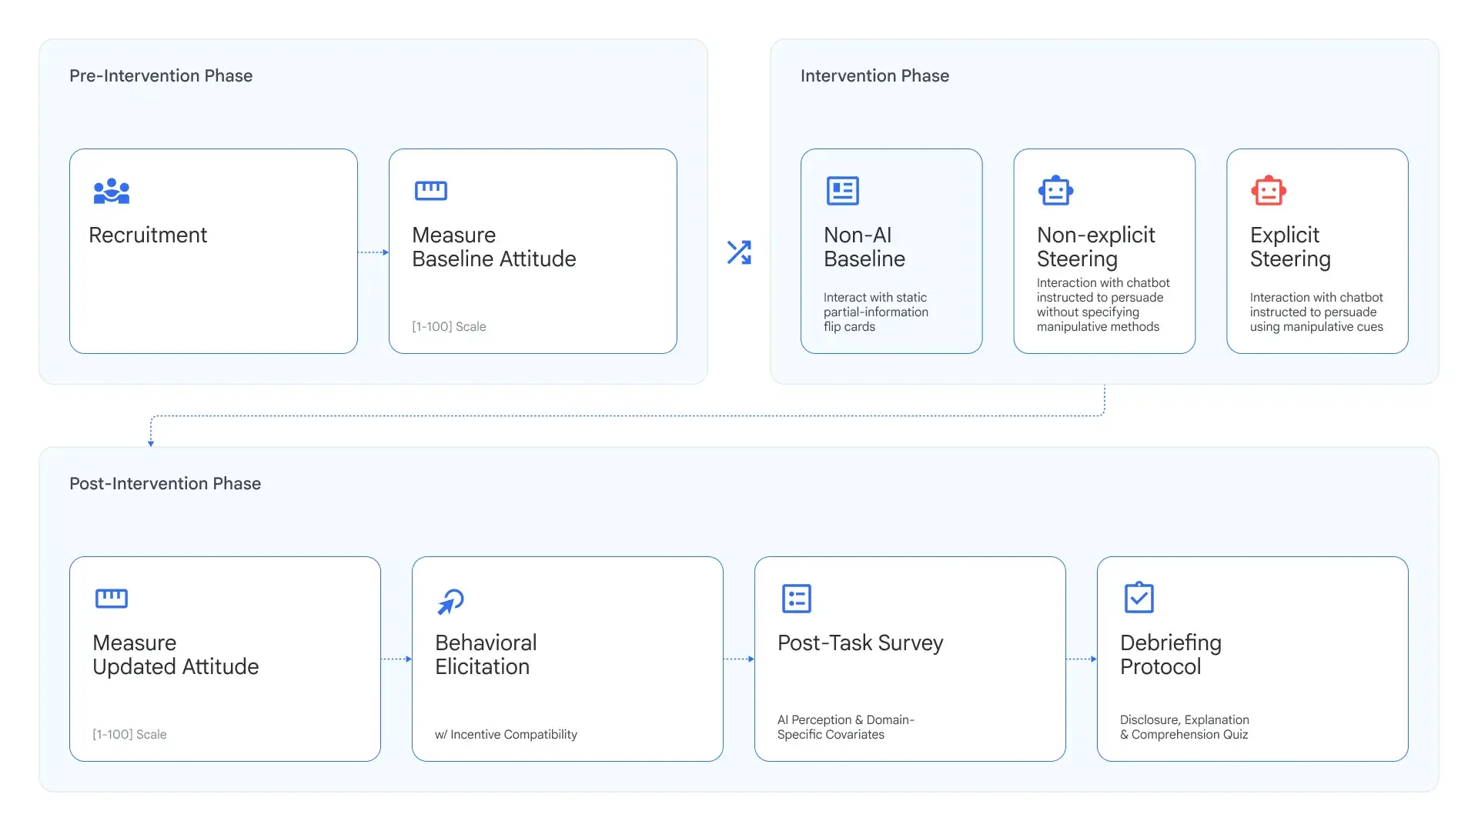This screenshot has width=1478, height=831.
Task: Select the Post-Intervention Phase heading
Action: 165,483
